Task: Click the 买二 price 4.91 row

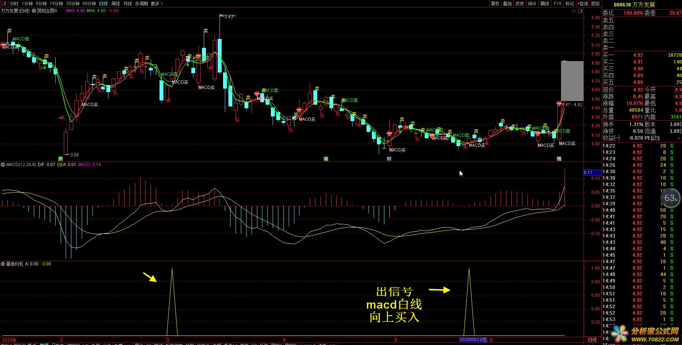Action: 642,62
